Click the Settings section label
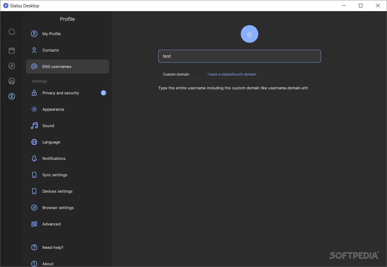Viewport: 387px width, 267px height. 39,81
